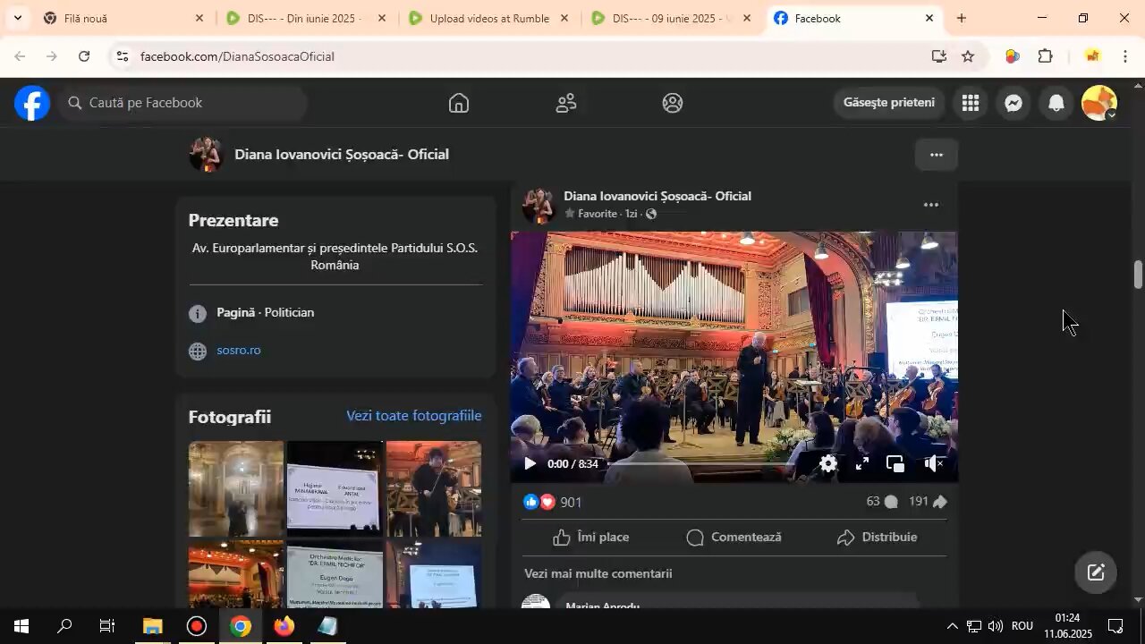Open the Chrome extensions puzzle icon
1145x644 pixels.
(1045, 56)
